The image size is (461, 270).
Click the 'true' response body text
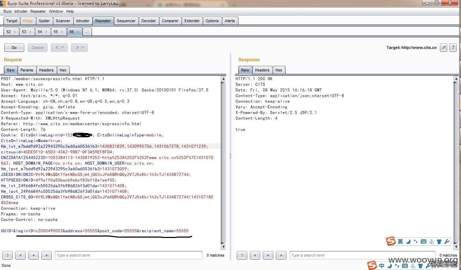240,130
